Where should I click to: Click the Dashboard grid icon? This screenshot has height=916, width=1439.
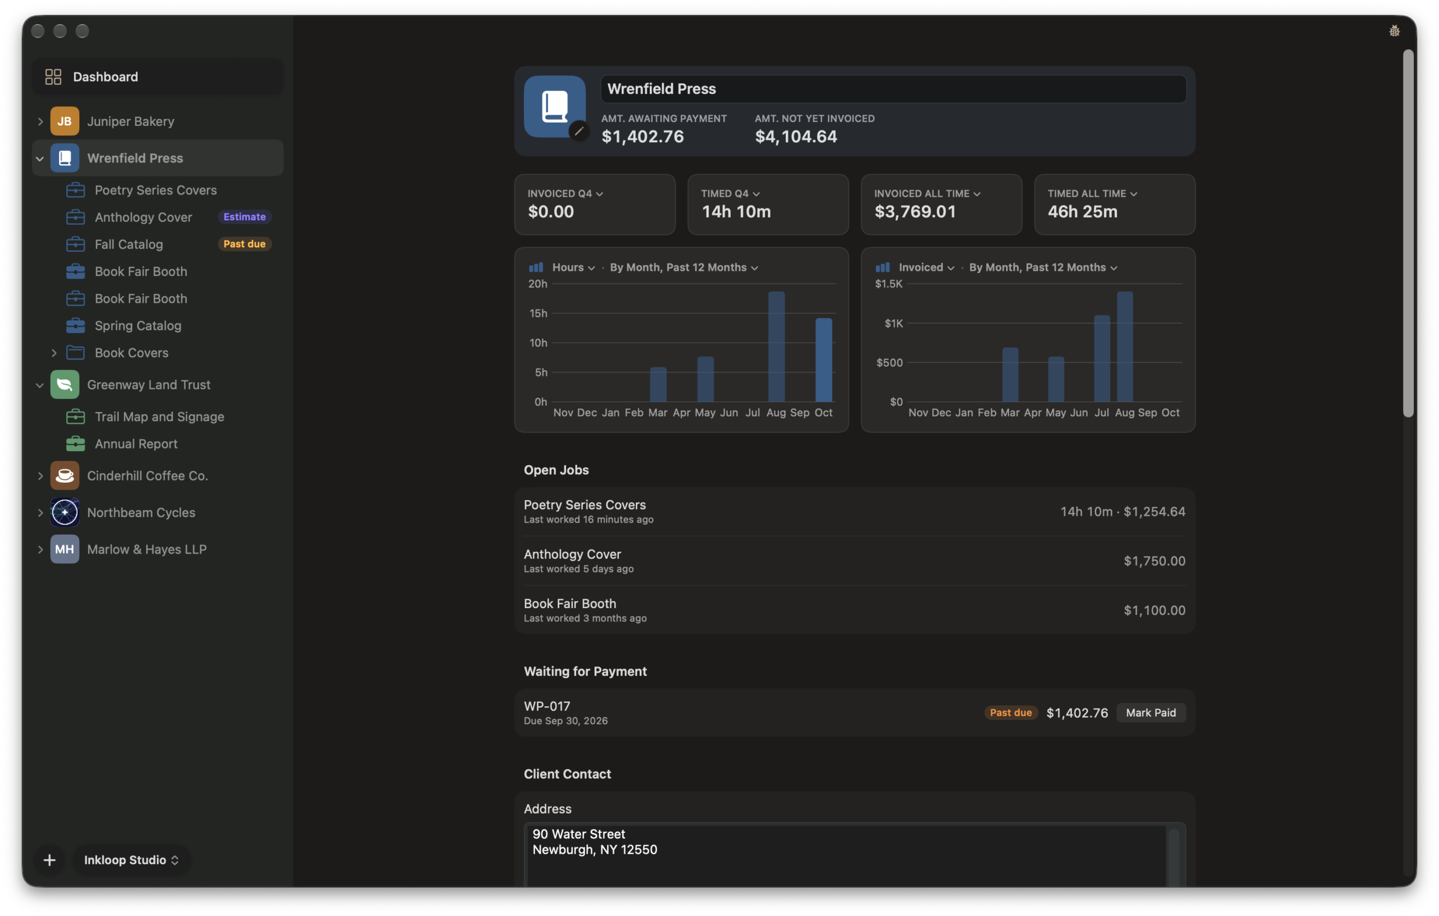pyautogui.click(x=53, y=76)
